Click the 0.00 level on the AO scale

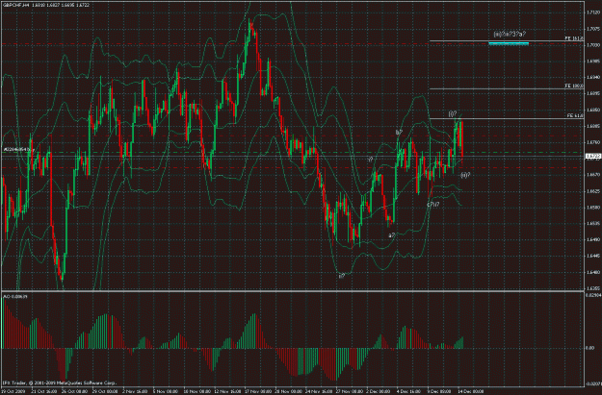coord(589,348)
